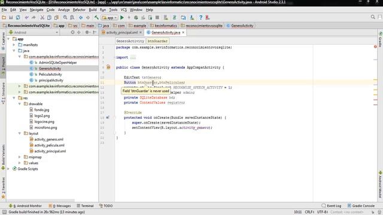Open the File menu

(4, 10)
